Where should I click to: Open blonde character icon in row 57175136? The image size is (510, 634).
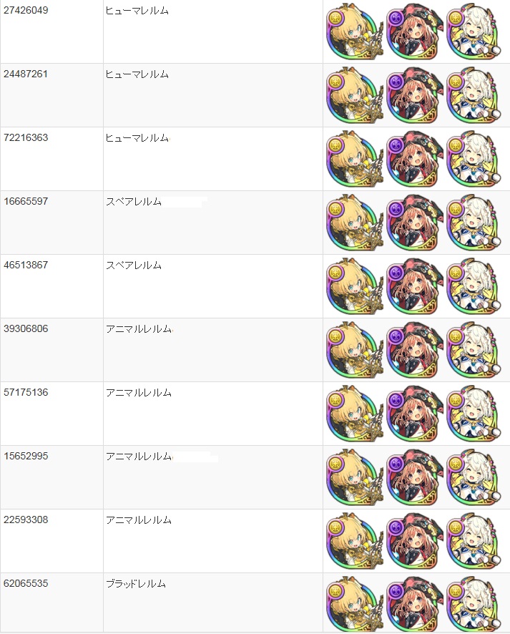pyautogui.click(x=354, y=414)
